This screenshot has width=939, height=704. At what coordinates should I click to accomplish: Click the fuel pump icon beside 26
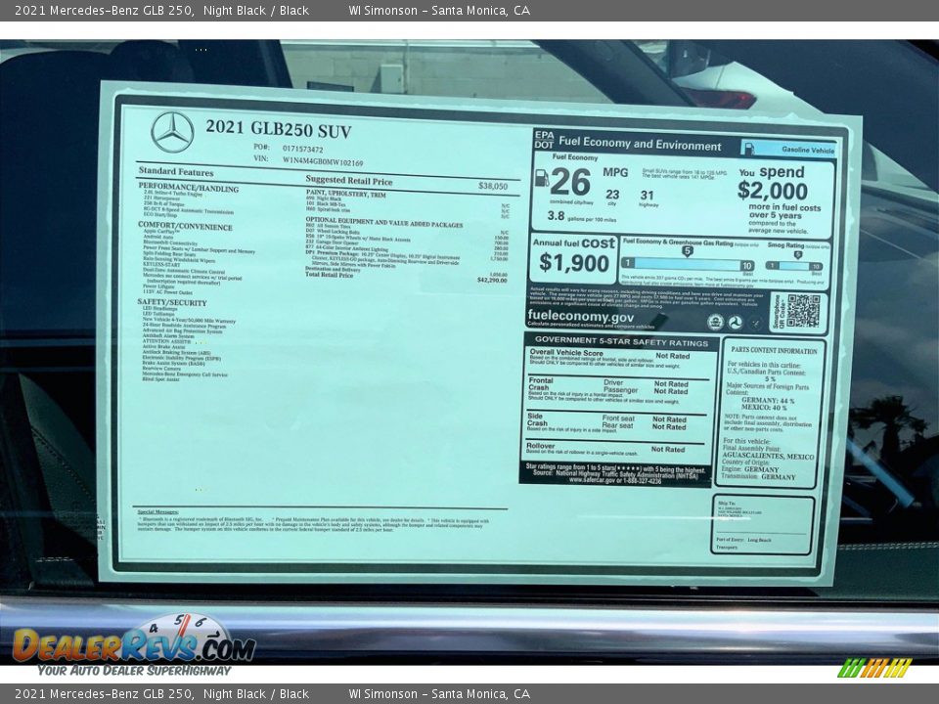541,178
